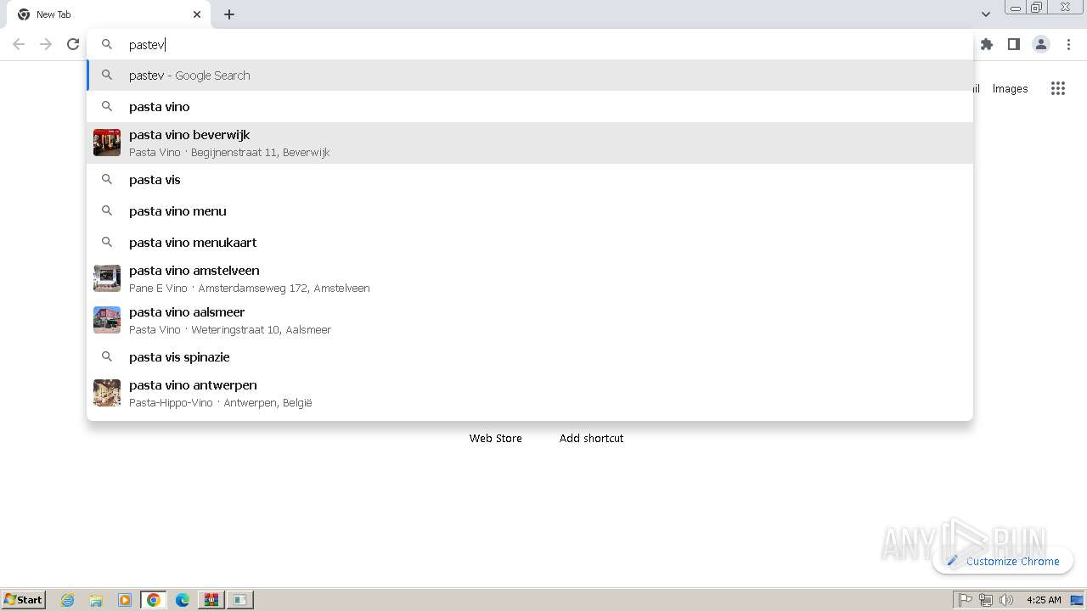This screenshot has height=611, width=1087.
Task: Click the Aalsmeer restaurant thumbnail
Action: (x=107, y=320)
